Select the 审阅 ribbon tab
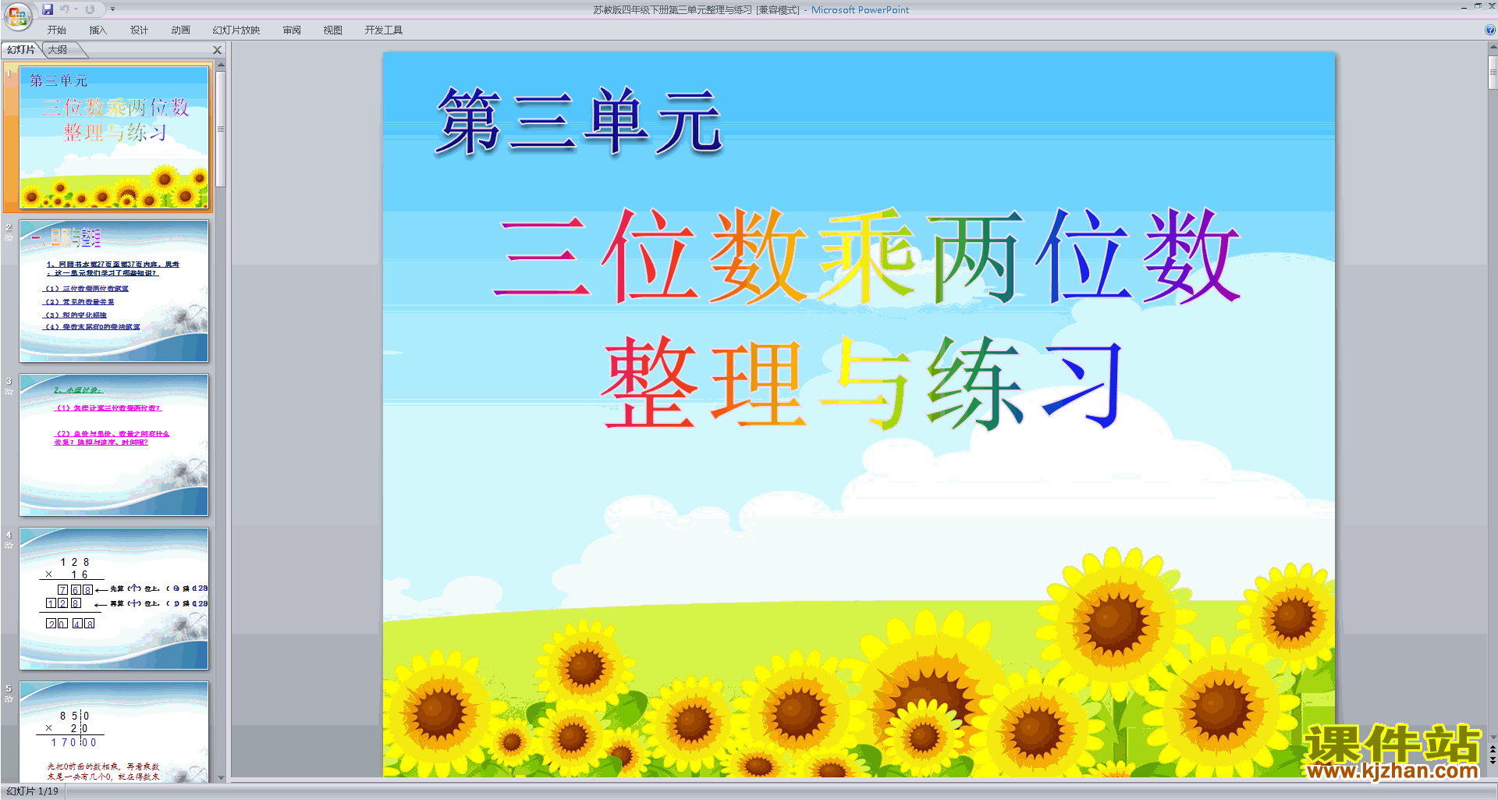 (x=292, y=30)
